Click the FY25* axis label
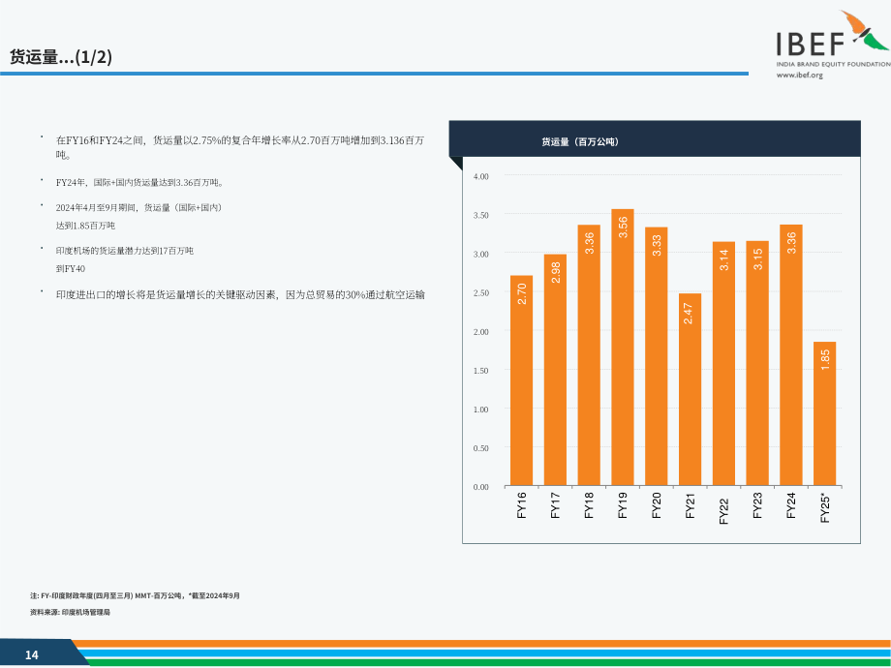The image size is (891, 668). tap(825, 508)
